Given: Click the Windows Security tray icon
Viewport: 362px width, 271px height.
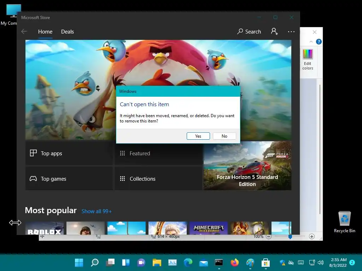Looking at the screenshot, I should click(282, 263).
